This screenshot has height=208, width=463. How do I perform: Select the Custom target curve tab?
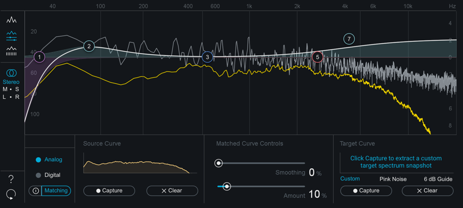pos(350,179)
